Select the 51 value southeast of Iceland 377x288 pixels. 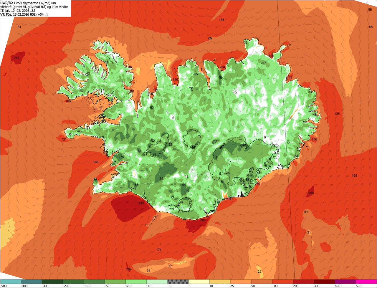pyautogui.click(x=306, y=212)
